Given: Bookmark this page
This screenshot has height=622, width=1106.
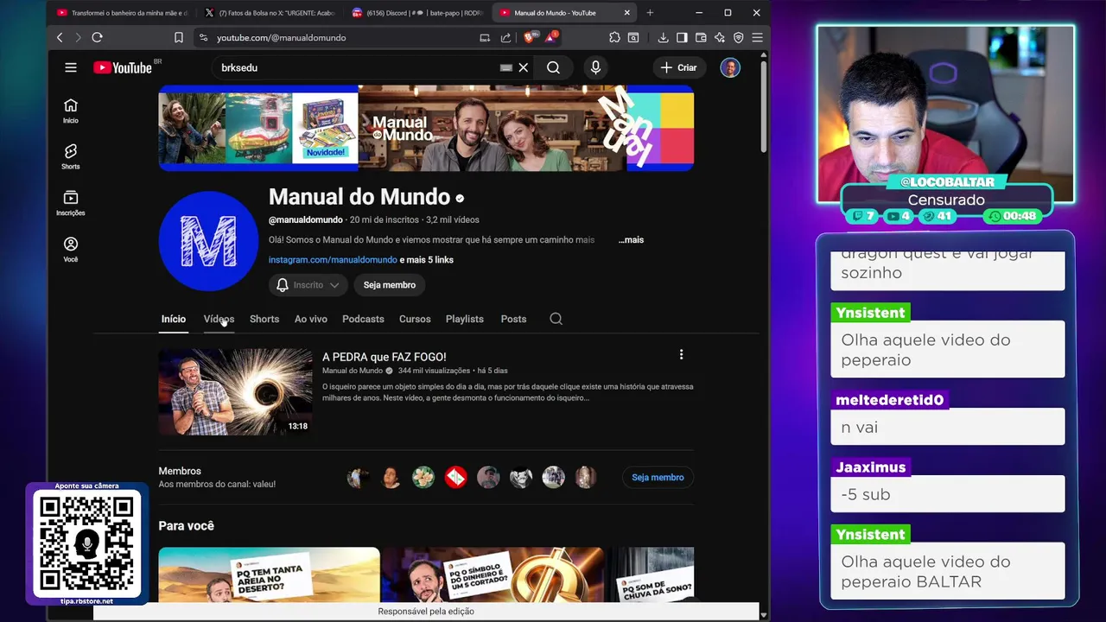Looking at the screenshot, I should pyautogui.click(x=179, y=37).
